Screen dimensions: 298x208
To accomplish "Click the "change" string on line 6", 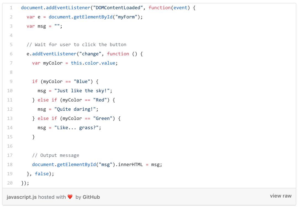I will click(x=90, y=54).
